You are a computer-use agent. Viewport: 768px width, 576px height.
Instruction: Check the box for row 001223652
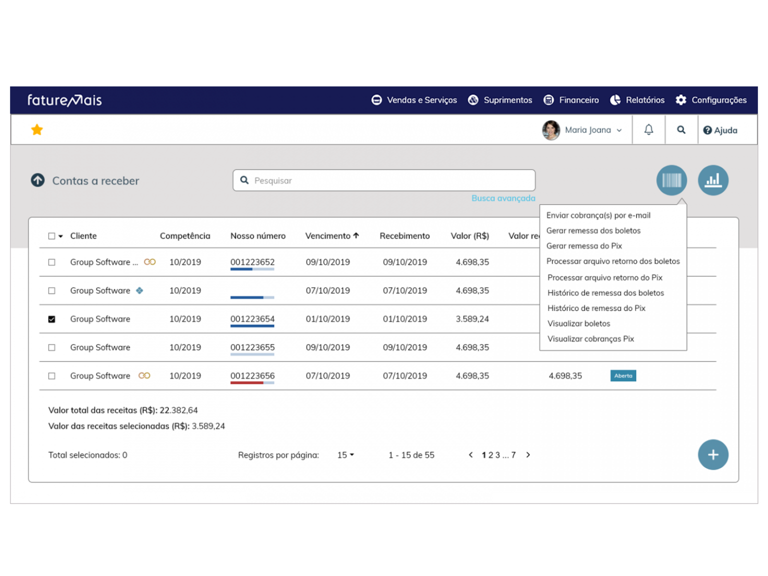pyautogui.click(x=51, y=262)
